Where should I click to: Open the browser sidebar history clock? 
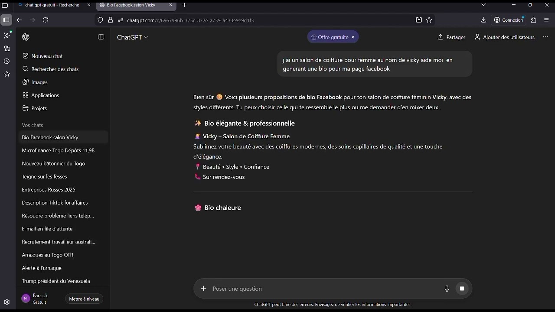7,61
